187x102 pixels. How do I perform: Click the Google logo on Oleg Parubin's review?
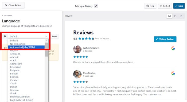tap(173, 73)
